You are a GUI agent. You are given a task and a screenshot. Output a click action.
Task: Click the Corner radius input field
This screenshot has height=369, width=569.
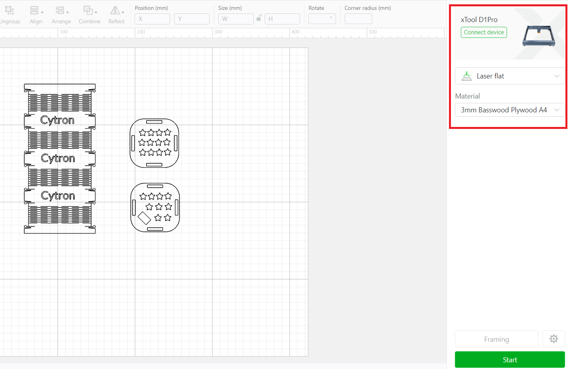pyautogui.click(x=359, y=19)
